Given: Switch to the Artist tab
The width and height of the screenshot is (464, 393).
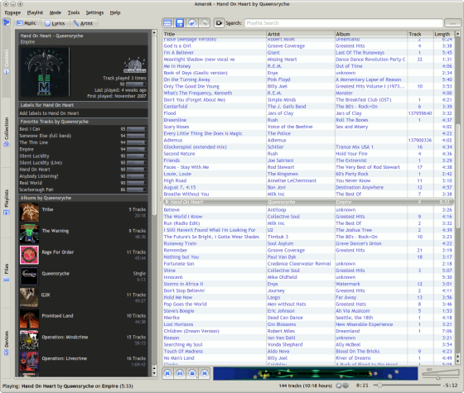Looking at the screenshot, I should [x=83, y=23].
